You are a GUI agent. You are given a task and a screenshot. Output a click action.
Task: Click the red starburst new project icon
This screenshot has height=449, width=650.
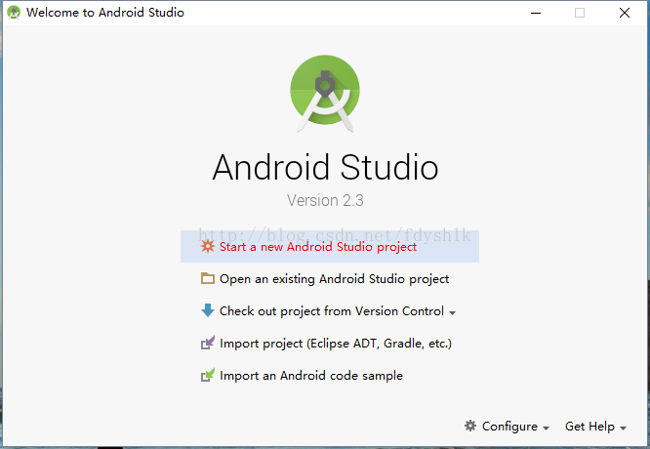[207, 246]
